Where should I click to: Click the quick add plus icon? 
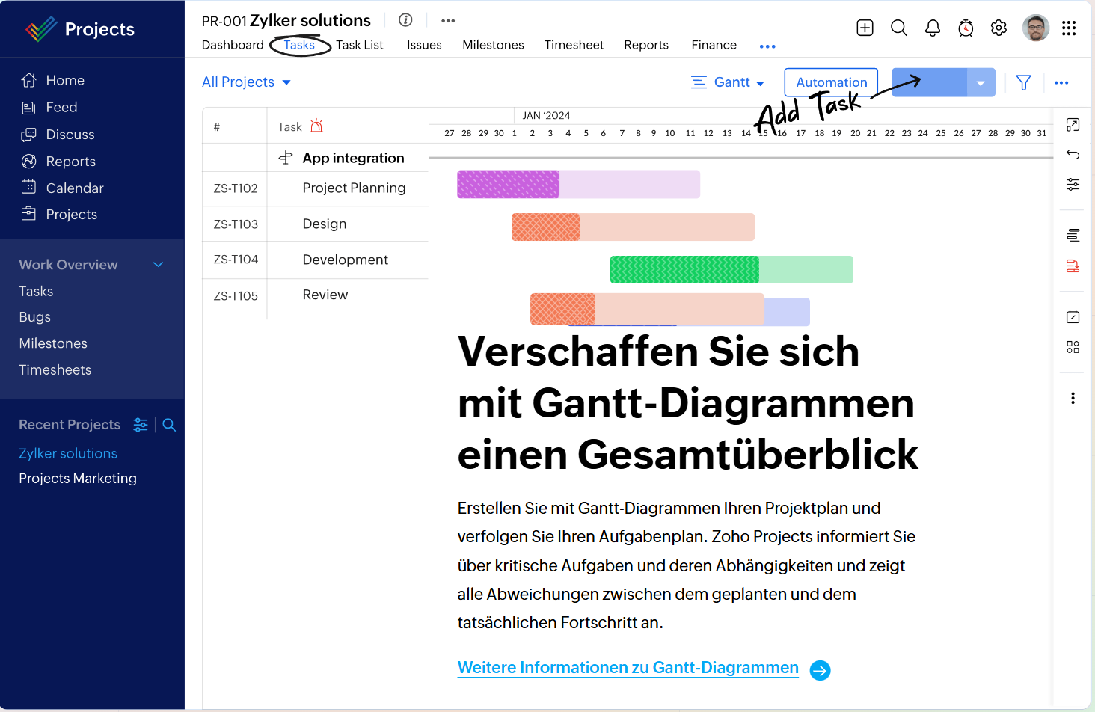pyautogui.click(x=865, y=28)
